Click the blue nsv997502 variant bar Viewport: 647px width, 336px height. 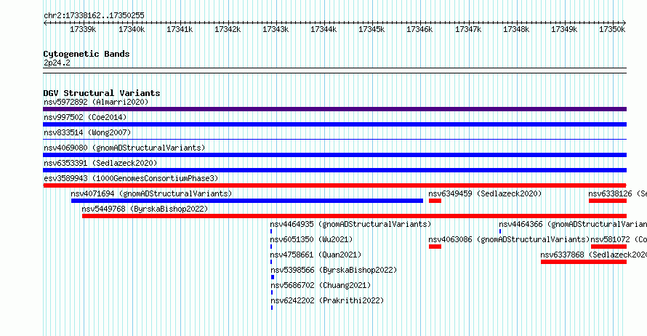pos(334,124)
